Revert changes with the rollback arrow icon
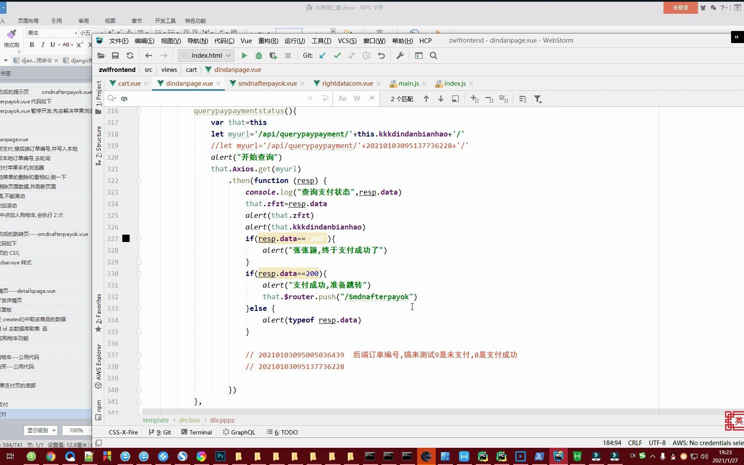 [x=381, y=56]
